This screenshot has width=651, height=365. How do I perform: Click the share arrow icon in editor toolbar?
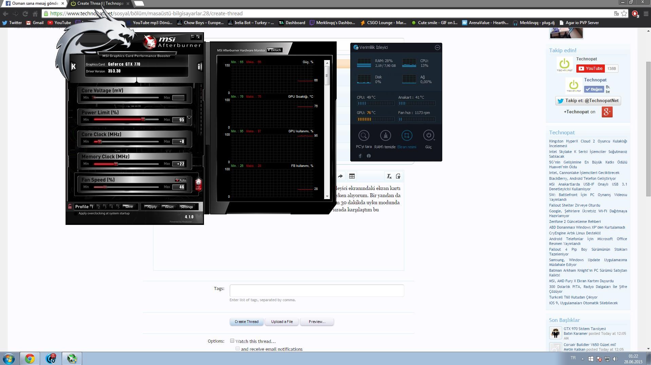coord(340,176)
